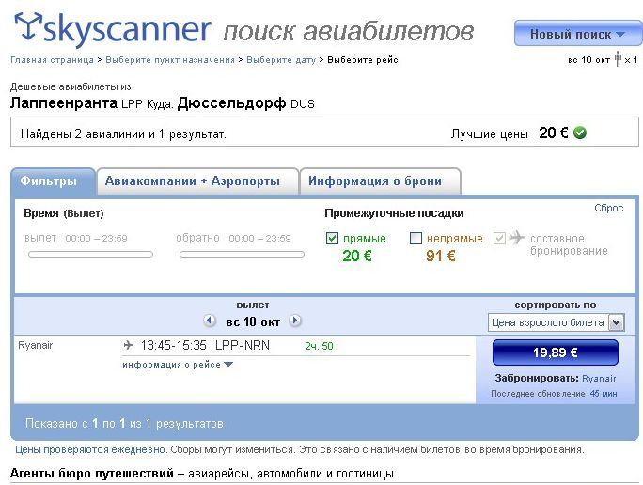Click the вс 10 окт date in header
This screenshot has height=485, width=643.
(x=588, y=60)
